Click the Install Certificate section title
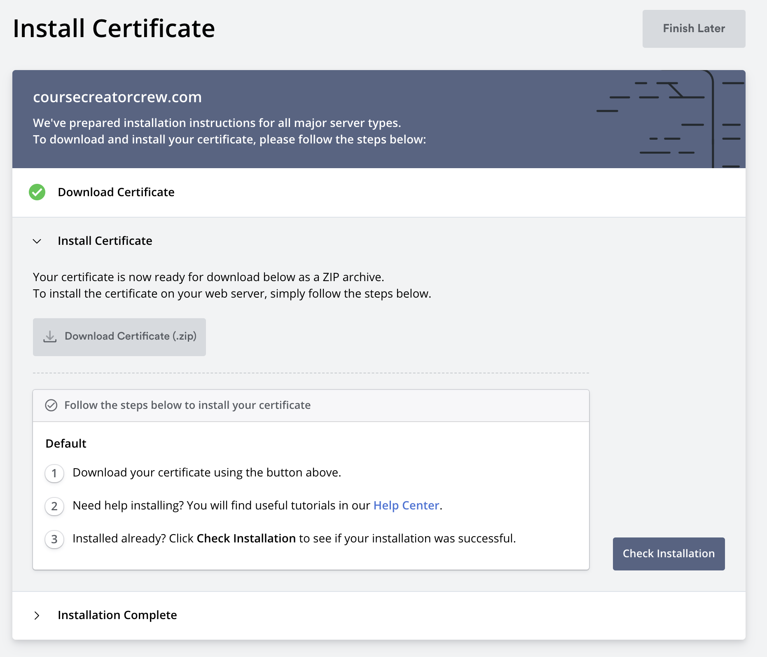The image size is (767, 657). point(105,241)
